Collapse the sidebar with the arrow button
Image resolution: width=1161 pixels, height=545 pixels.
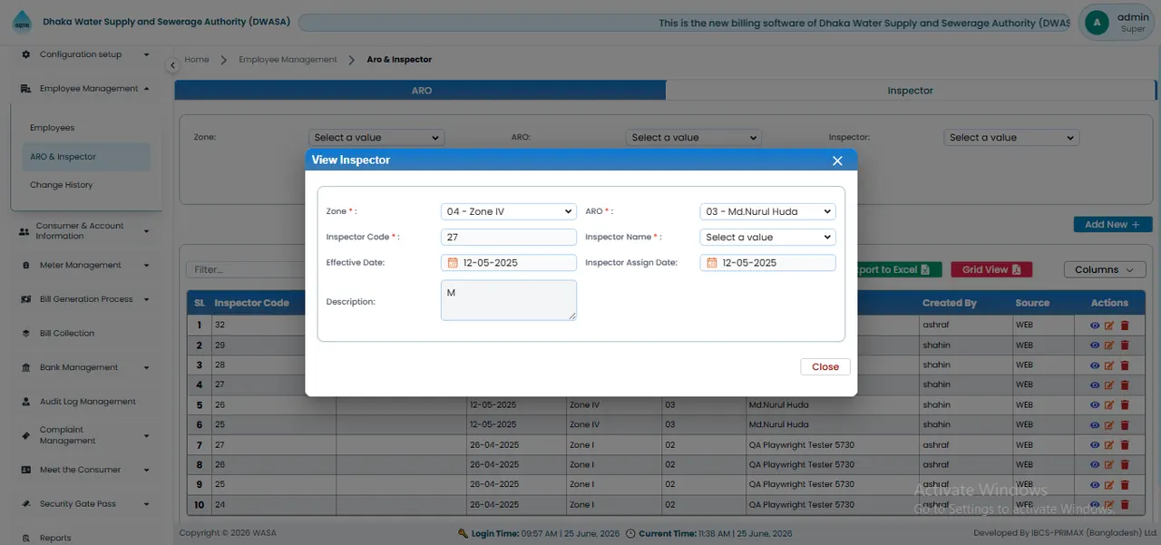click(x=172, y=65)
